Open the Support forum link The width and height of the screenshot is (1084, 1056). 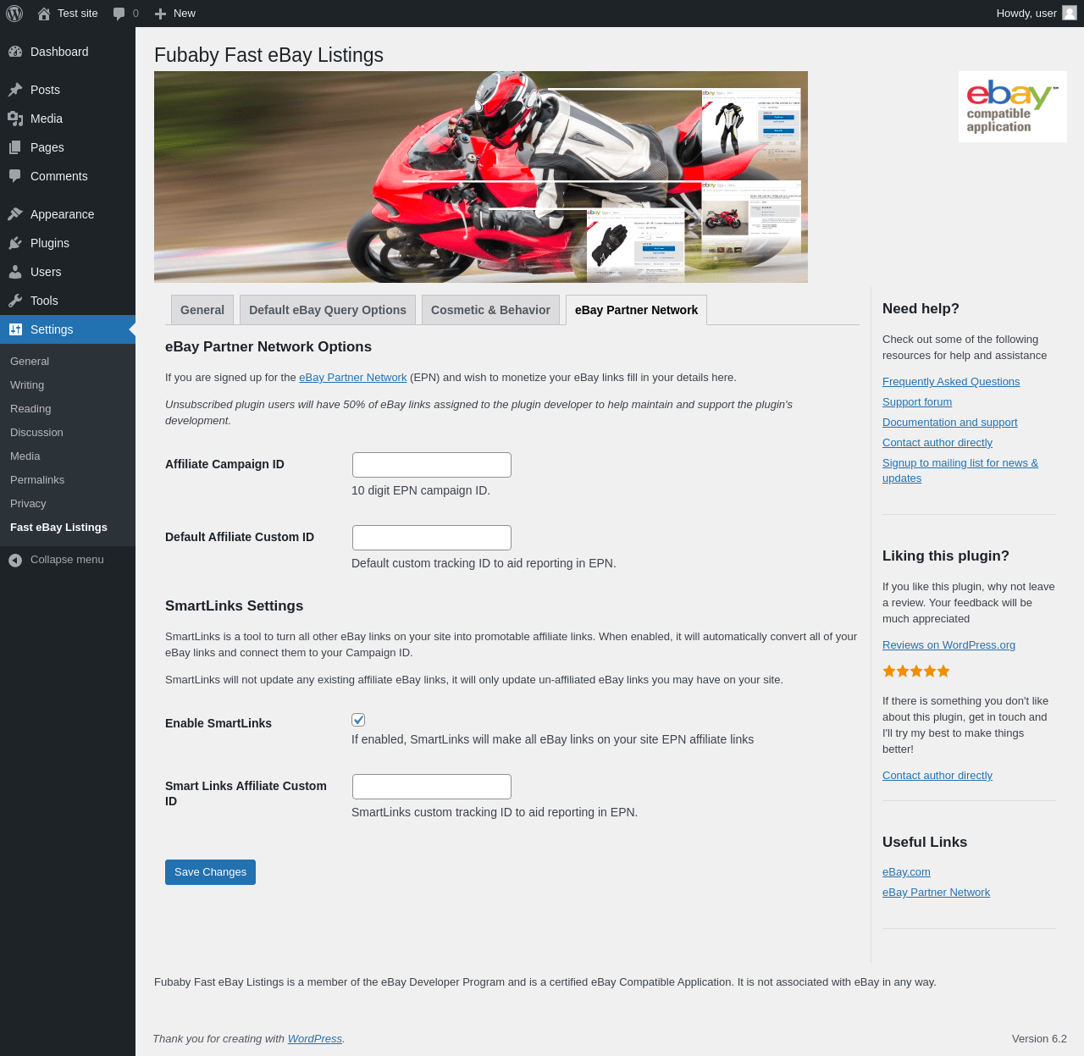[917, 402]
